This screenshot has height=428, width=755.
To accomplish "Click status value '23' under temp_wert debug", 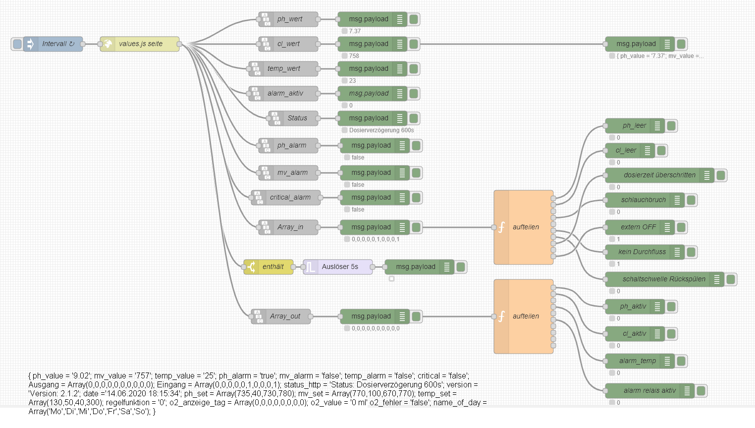I will (x=352, y=81).
